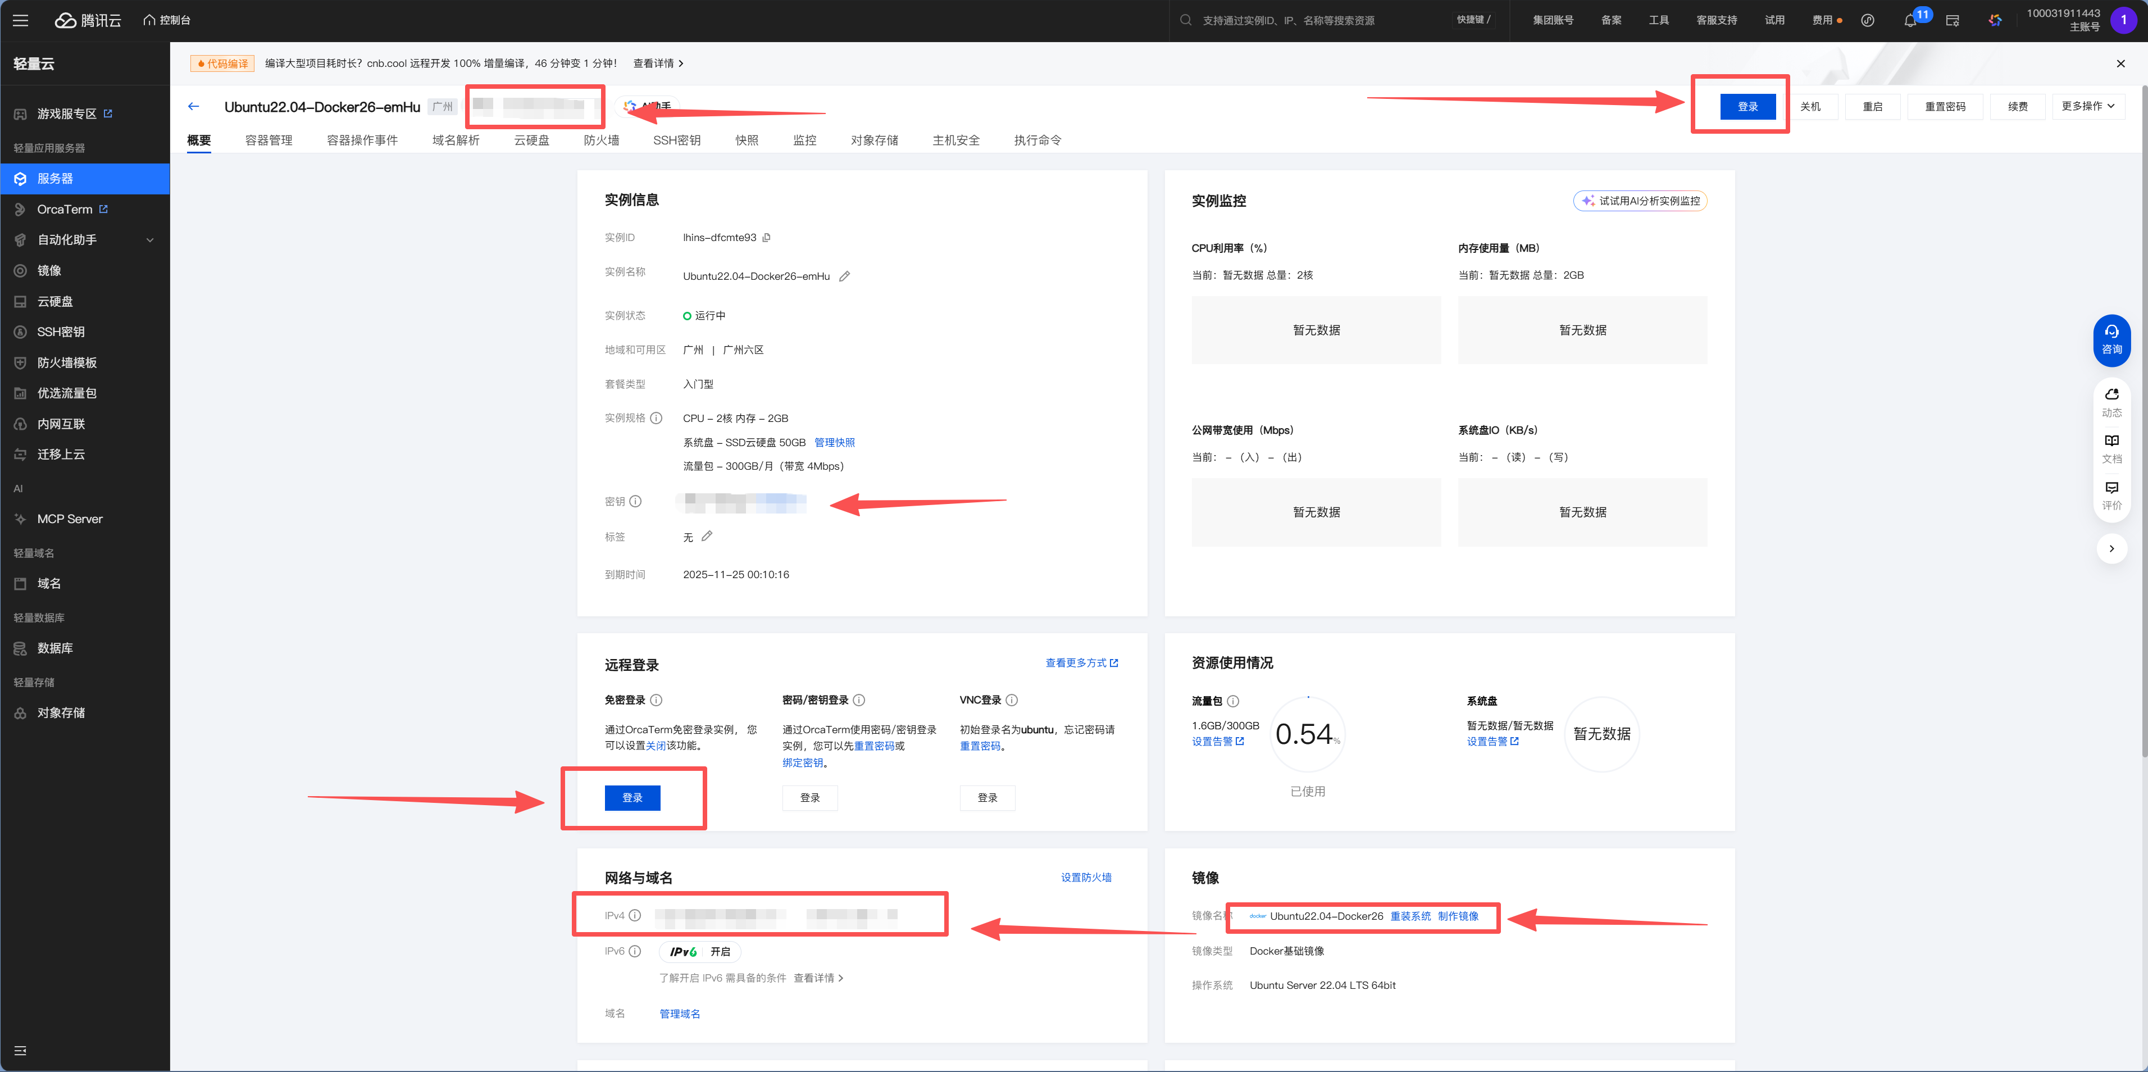Launch OrcaTerm from the sidebar

tap(65, 208)
